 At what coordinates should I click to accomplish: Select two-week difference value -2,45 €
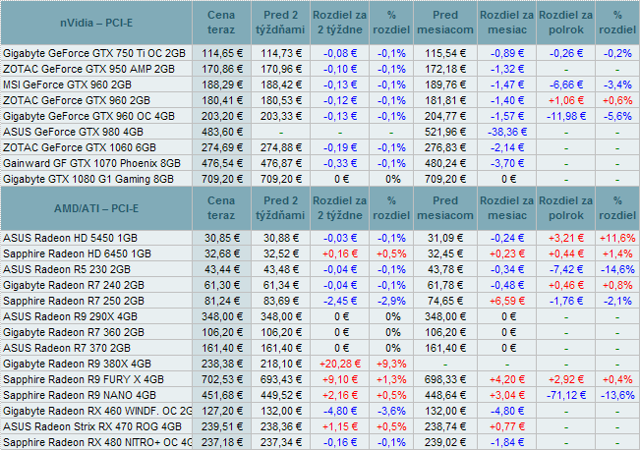point(340,301)
